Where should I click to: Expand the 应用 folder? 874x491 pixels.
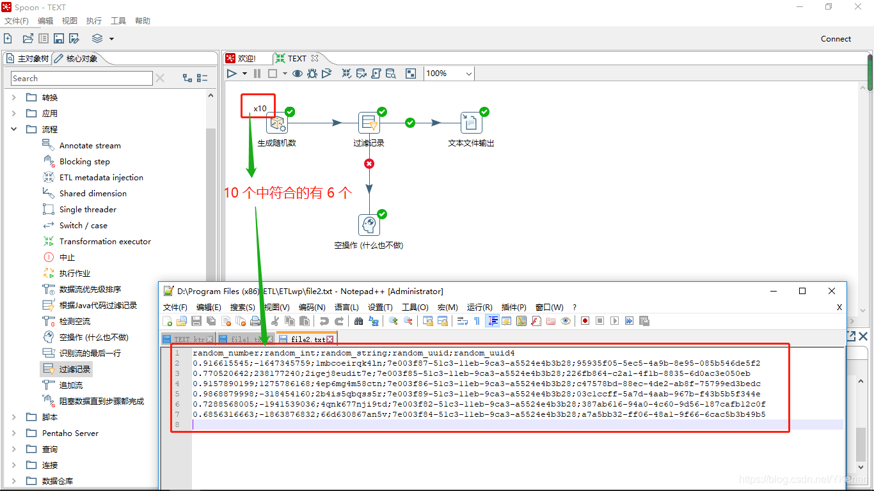(x=14, y=113)
